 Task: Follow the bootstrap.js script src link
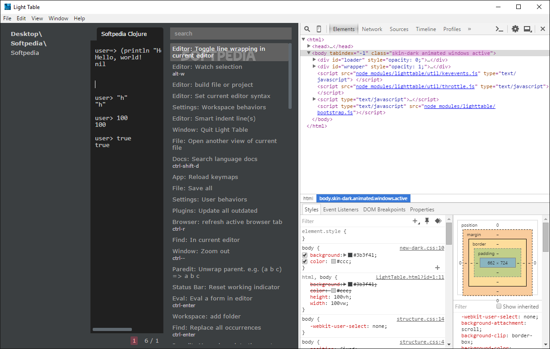(x=406, y=109)
